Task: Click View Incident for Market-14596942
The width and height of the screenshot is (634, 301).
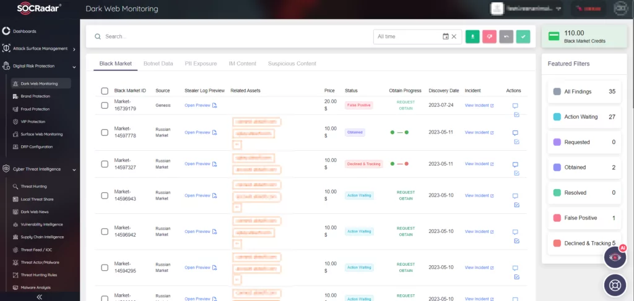Action: point(479,232)
